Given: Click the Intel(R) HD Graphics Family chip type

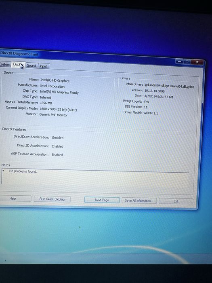Looking at the screenshot, I should pos(59,93).
